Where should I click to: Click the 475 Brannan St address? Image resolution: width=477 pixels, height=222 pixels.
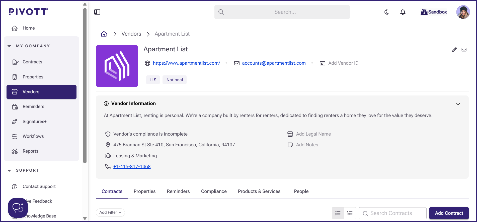point(174,145)
